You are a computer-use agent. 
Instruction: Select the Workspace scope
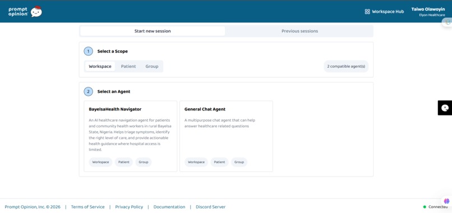pos(100,66)
